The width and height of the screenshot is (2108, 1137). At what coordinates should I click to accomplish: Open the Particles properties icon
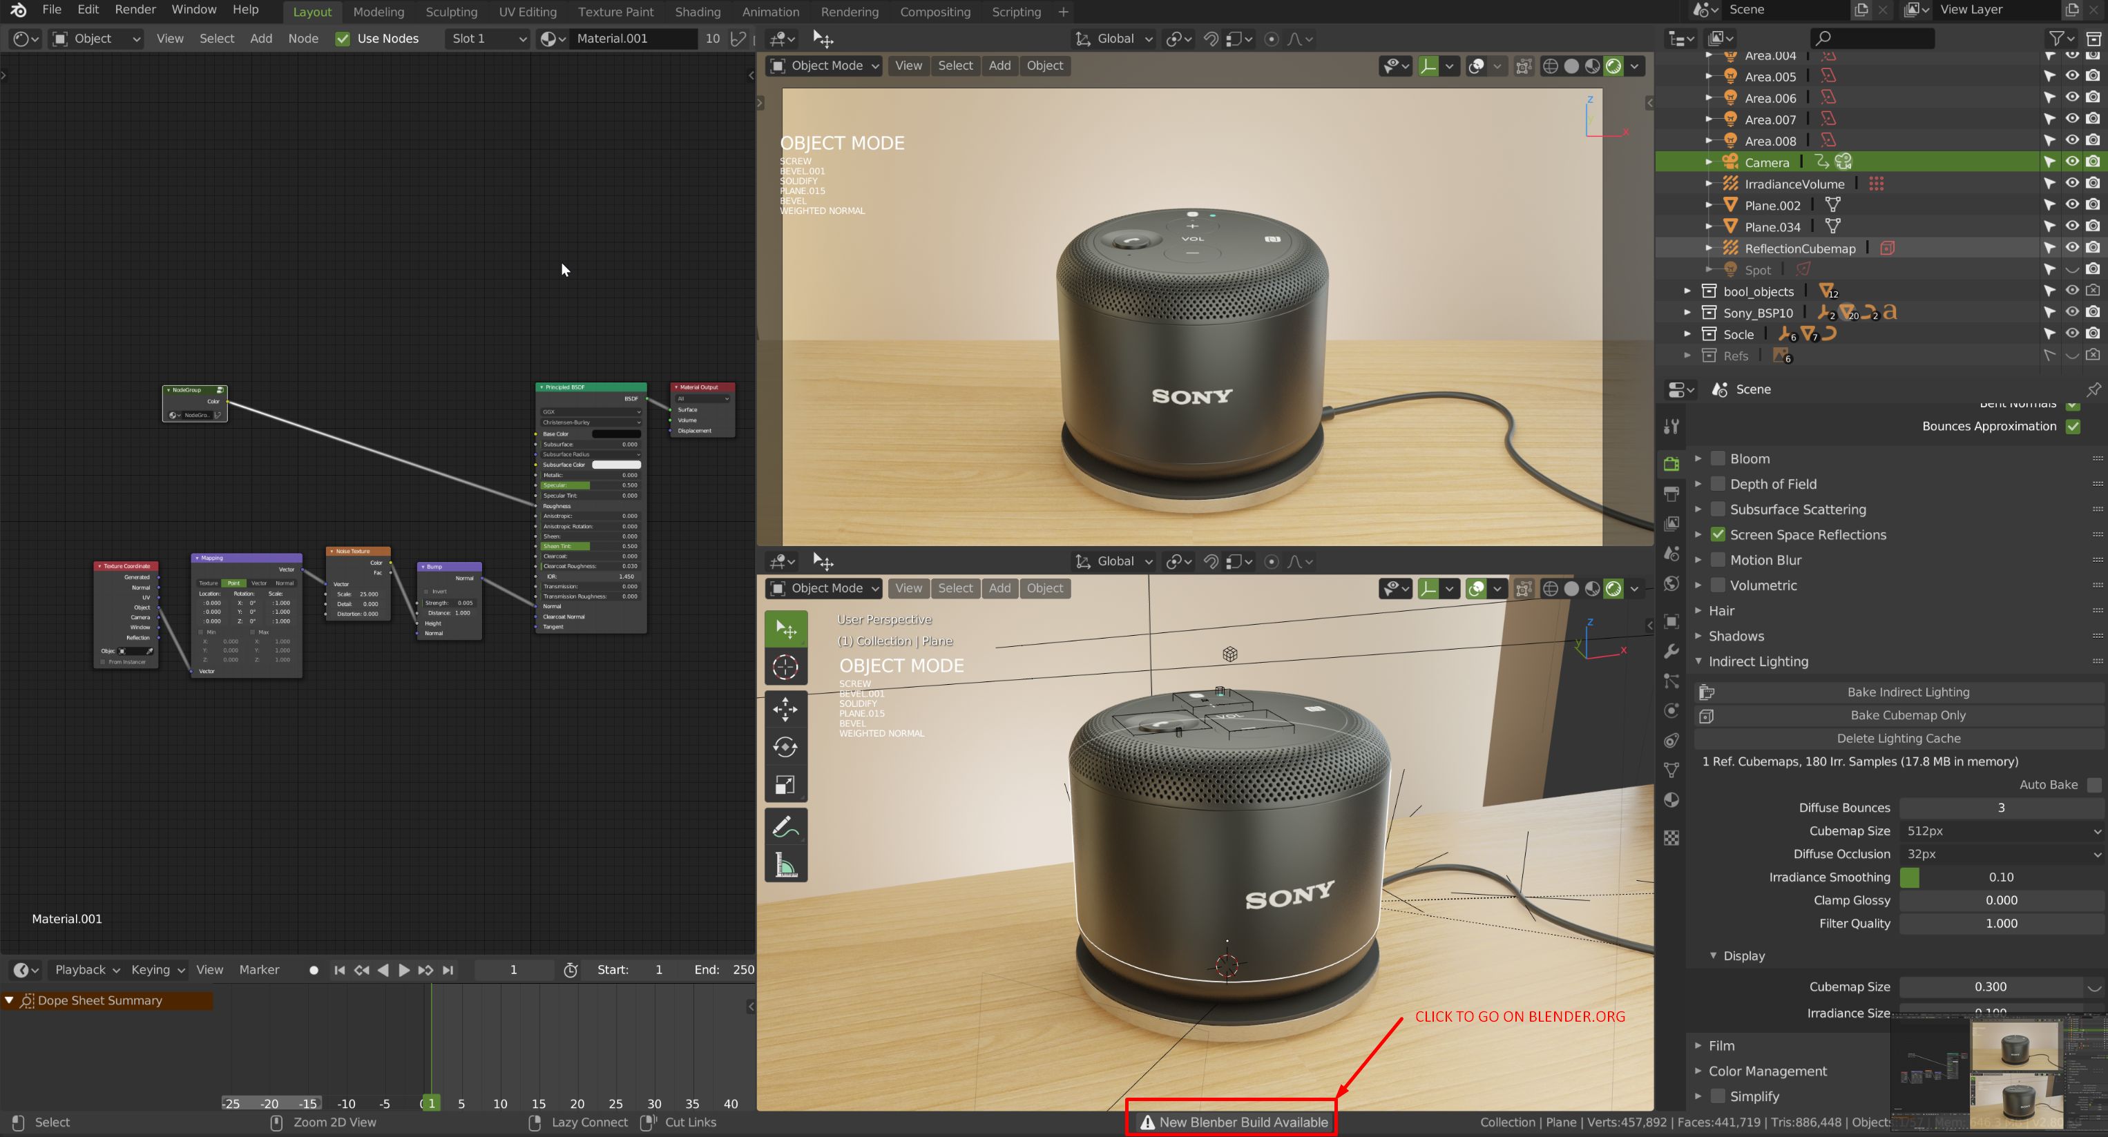tap(1672, 681)
